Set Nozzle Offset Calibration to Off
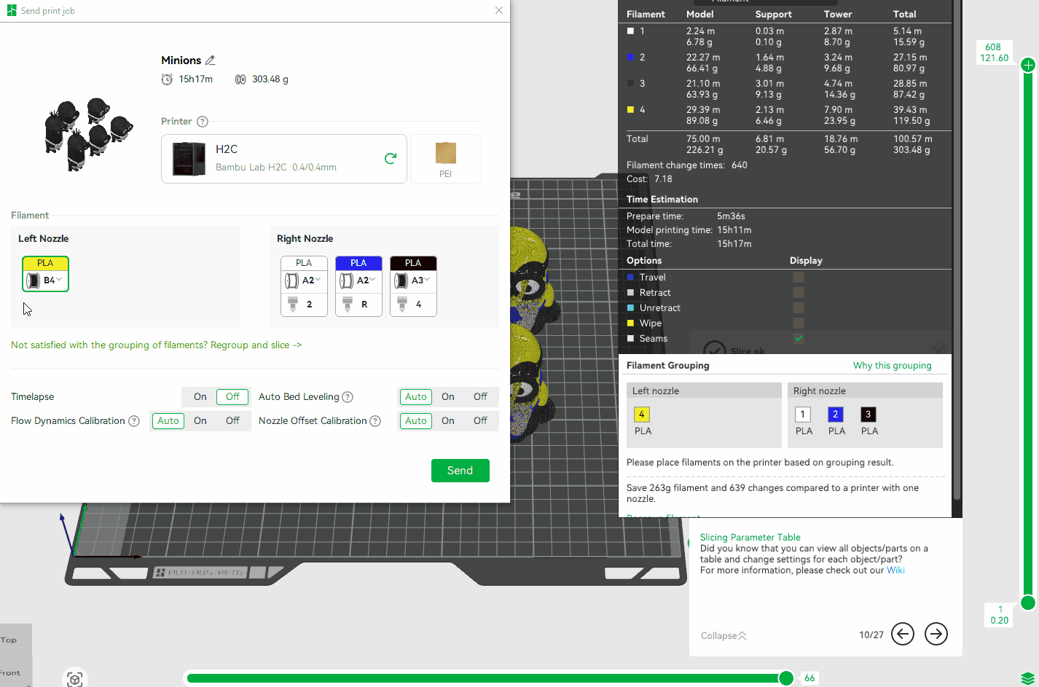This screenshot has height=687, width=1039. [480, 421]
